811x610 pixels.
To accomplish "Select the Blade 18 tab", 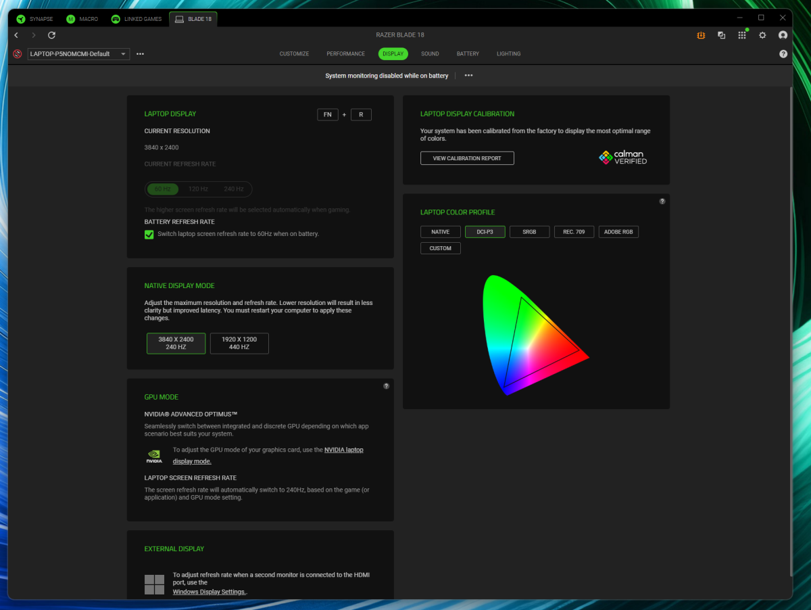I will pyautogui.click(x=193, y=19).
